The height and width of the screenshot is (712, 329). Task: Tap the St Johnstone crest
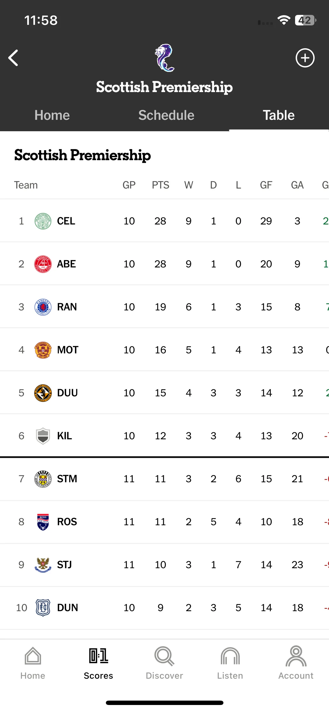pyautogui.click(x=43, y=565)
